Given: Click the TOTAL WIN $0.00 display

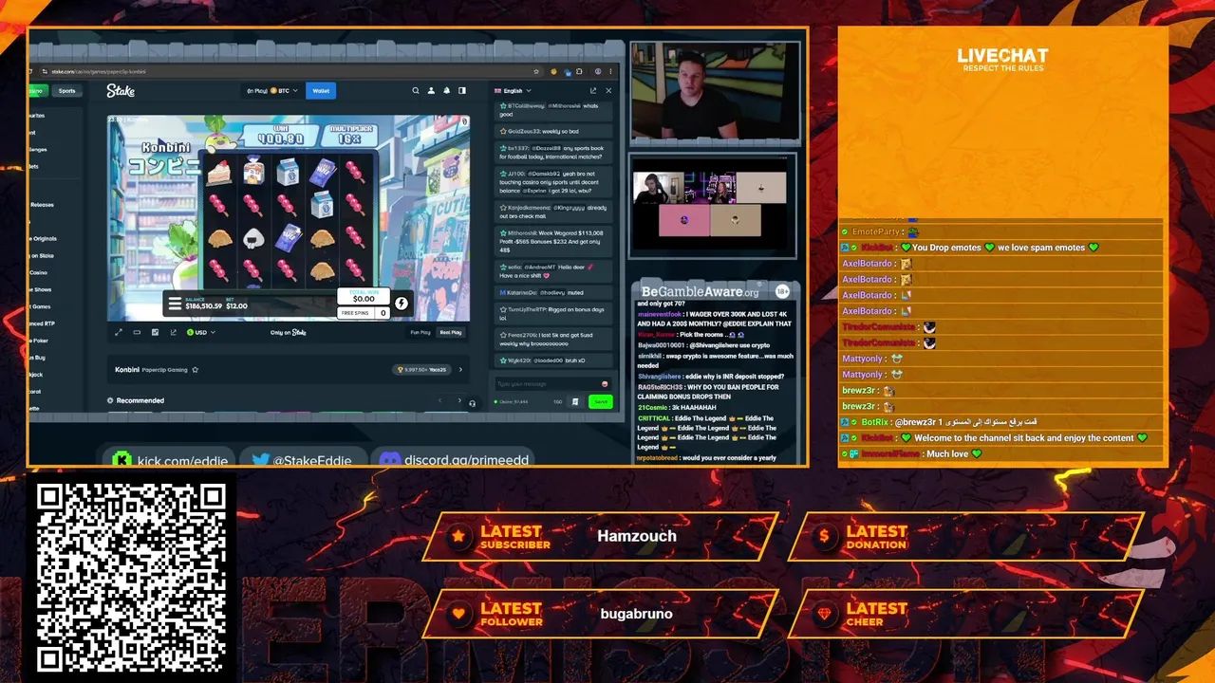Looking at the screenshot, I should point(364,297).
